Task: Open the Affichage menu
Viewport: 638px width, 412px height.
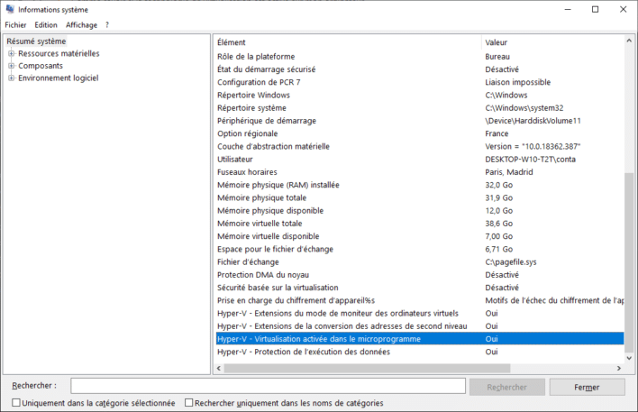Action: coord(81,25)
